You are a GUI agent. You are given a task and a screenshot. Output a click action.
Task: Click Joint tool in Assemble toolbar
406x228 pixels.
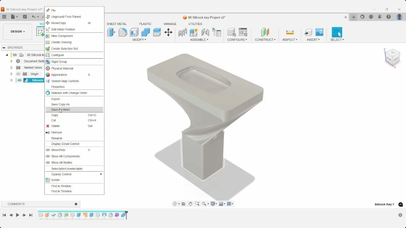(205, 32)
